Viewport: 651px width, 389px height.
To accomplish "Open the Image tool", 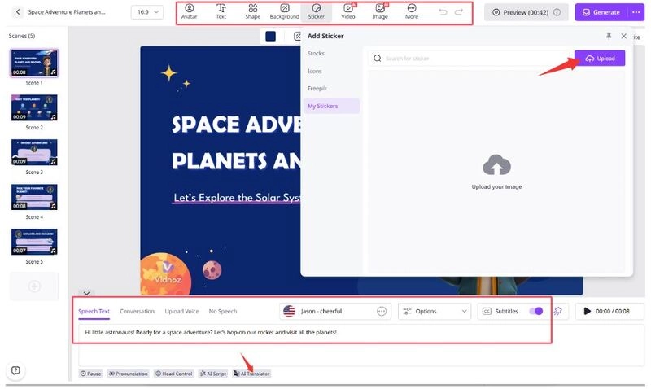I will click(379, 11).
